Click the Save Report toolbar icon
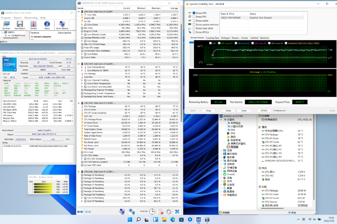The image size is (337, 224). click(x=20, y=25)
